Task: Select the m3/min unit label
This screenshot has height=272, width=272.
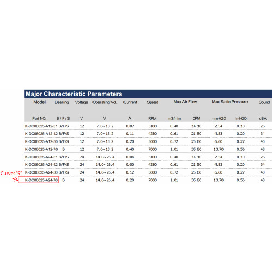Action: (174, 118)
